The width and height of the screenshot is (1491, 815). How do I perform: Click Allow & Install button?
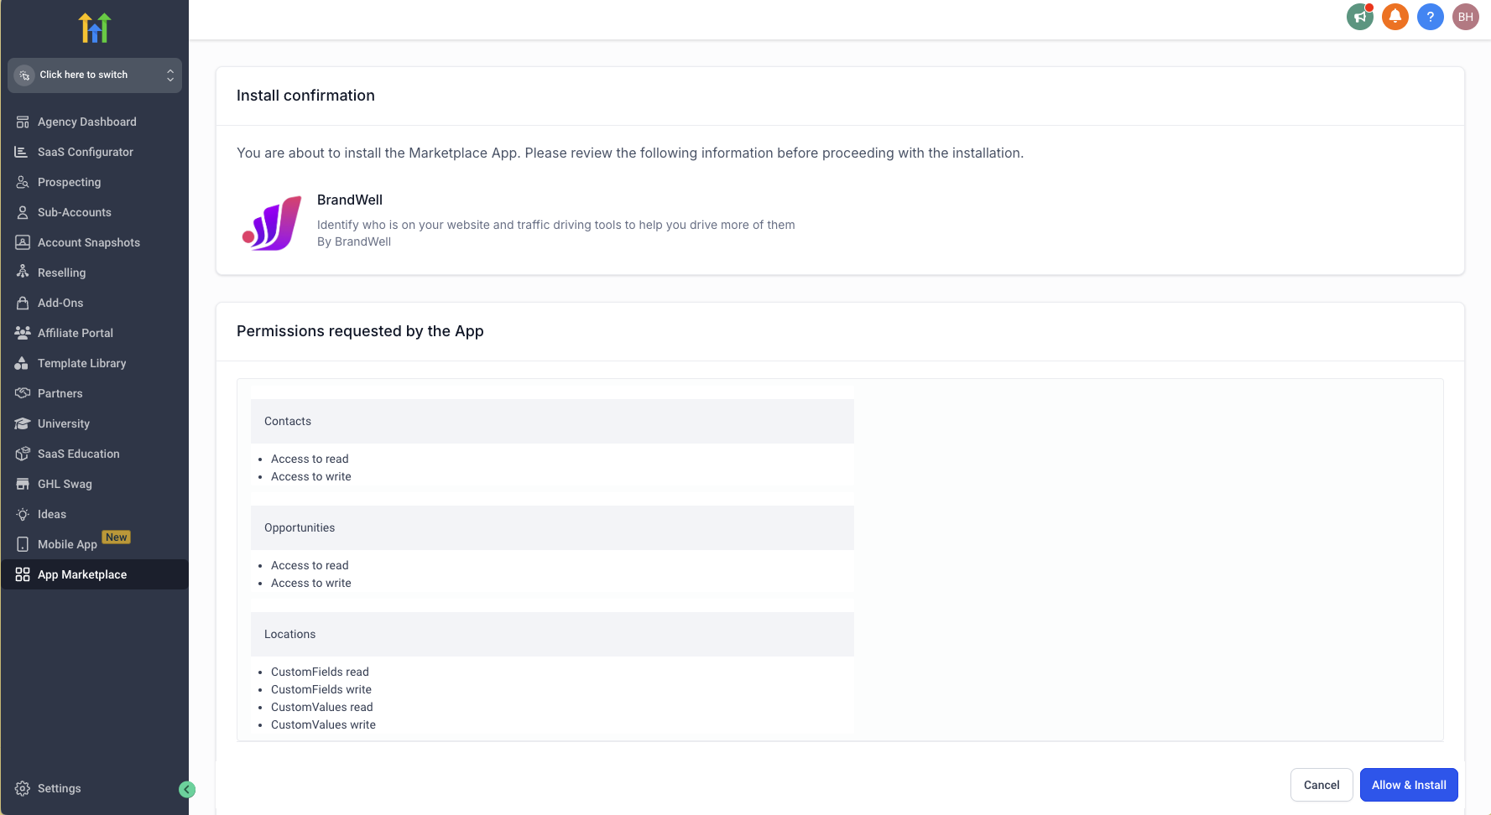pos(1409,785)
